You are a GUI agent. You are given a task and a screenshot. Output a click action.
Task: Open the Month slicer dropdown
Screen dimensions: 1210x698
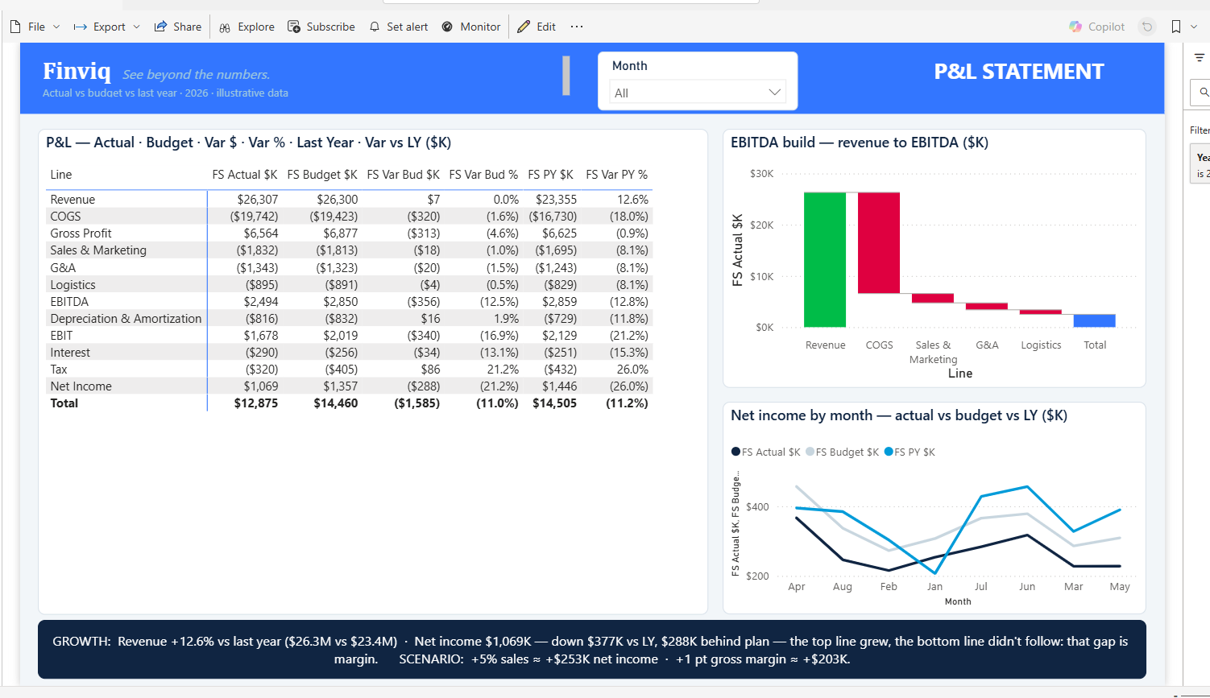[698, 93]
